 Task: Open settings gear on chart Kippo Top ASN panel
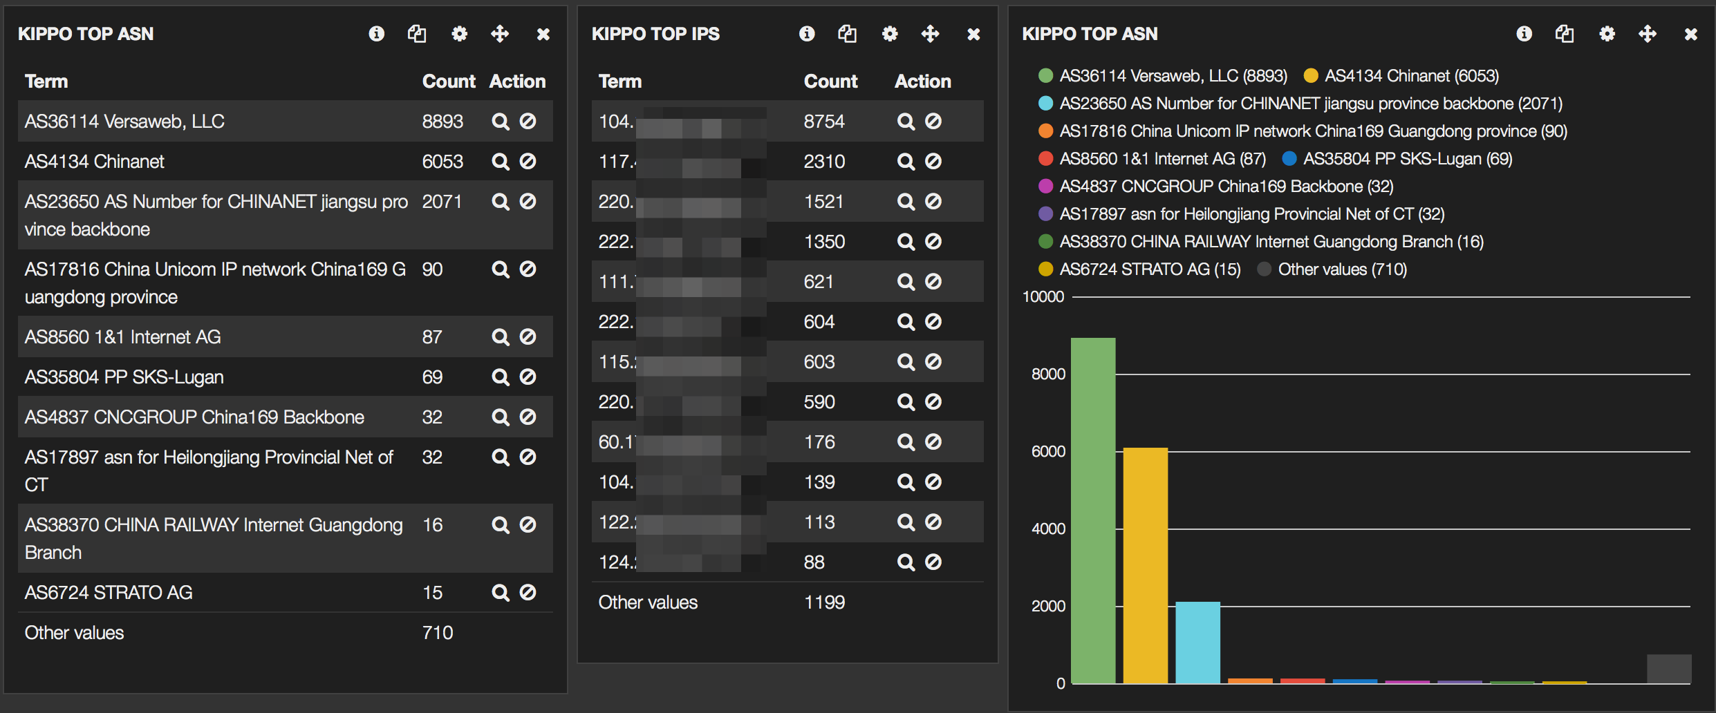point(1607,34)
